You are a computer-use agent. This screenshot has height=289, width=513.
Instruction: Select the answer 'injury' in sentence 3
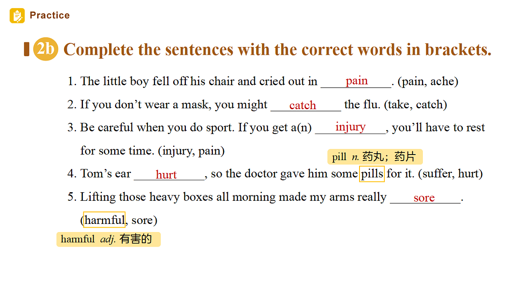[351, 127]
